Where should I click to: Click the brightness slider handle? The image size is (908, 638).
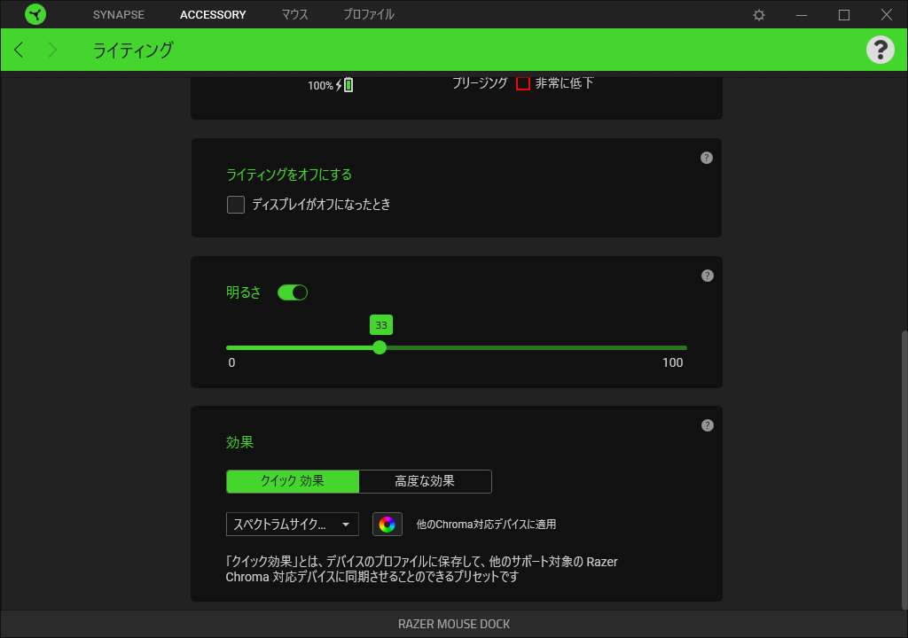[380, 347]
